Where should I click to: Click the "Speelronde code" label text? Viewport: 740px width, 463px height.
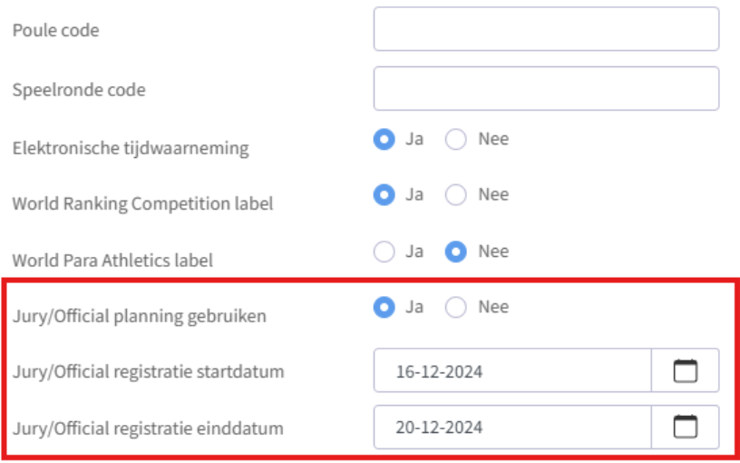[x=79, y=90]
